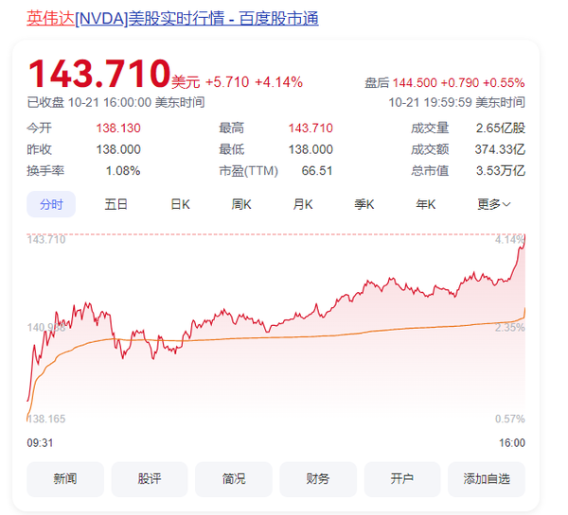Screen dimensions: 568x515
Task: Open the 财务 button
Action: [318, 479]
